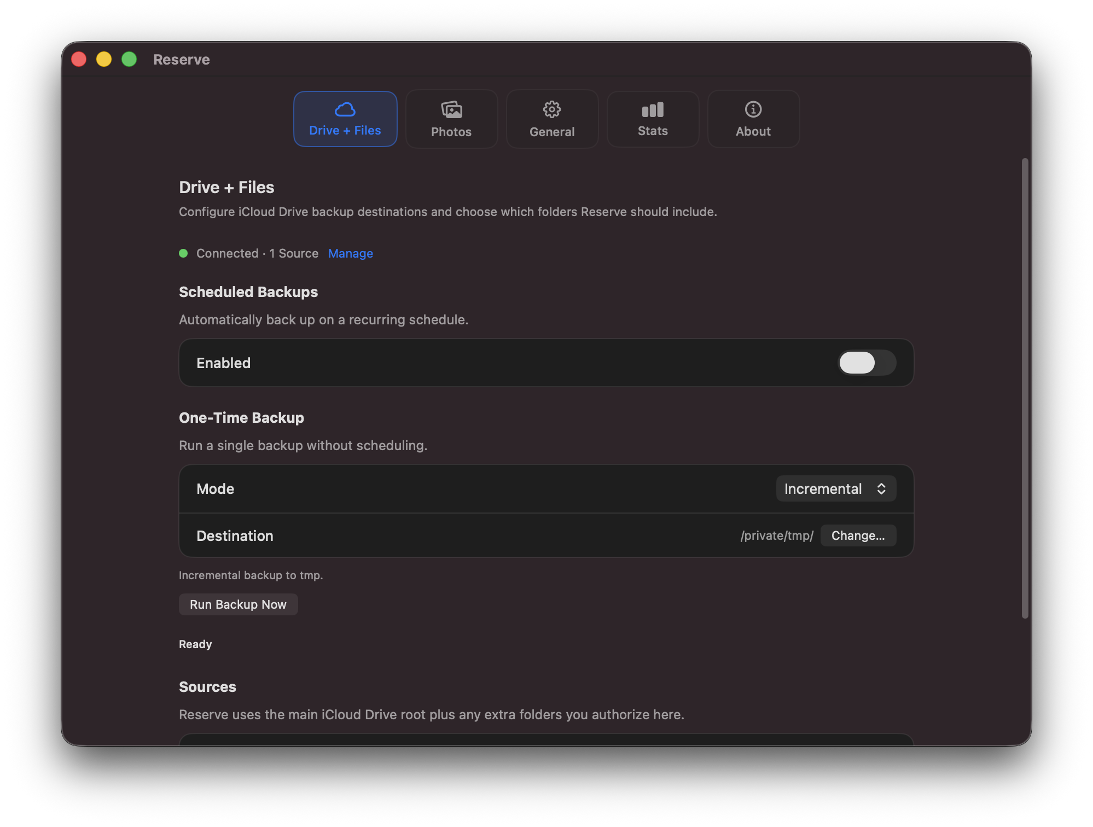Viewport: 1093px width, 827px height.
Task: Open settings via the General gear icon
Action: point(551,109)
